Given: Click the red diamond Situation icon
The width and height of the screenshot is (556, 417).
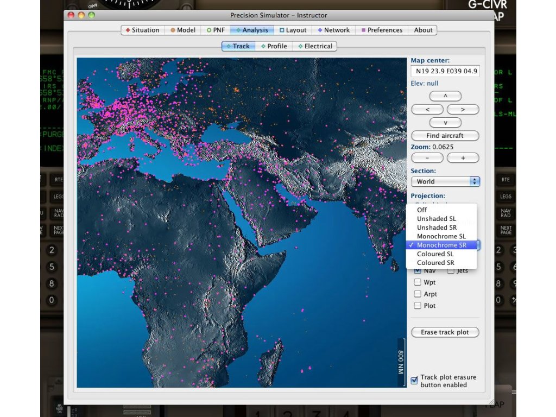Looking at the screenshot, I should point(128,30).
